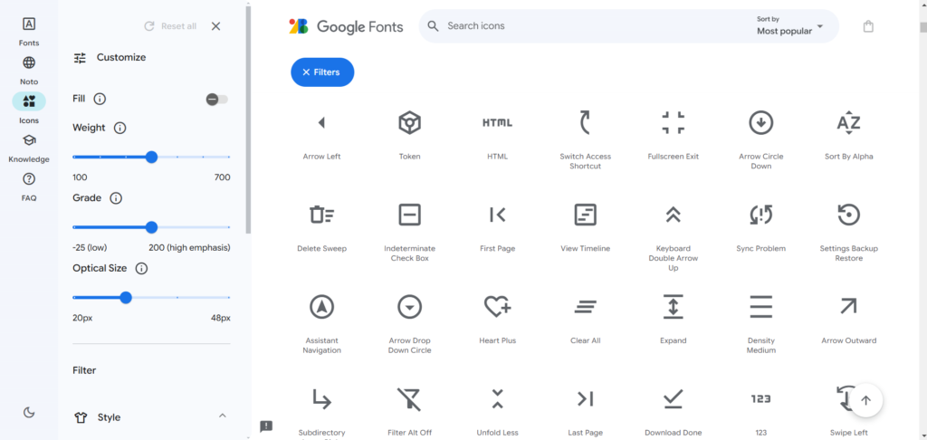Screen dimensions: 927x440
Task: Toggle the Fill switch
Action: point(216,99)
